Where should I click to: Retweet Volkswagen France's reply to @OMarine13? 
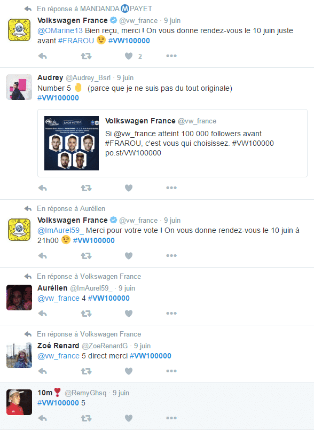click(86, 56)
